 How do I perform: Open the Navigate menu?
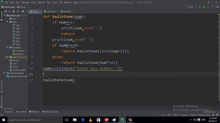pyautogui.click(x=25, y=2)
